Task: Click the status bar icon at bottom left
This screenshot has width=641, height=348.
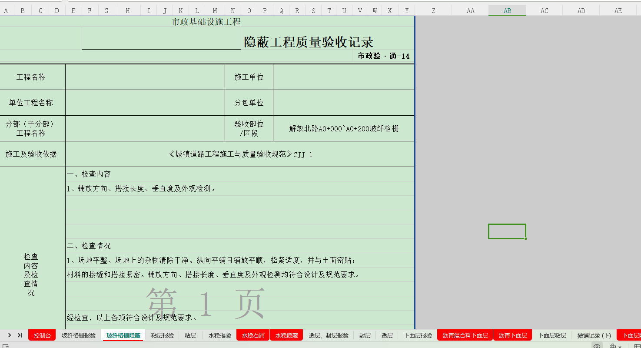Action: (x=6, y=346)
